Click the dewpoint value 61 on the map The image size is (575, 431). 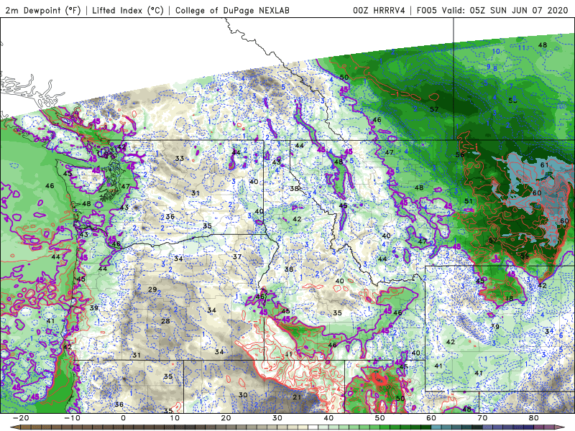(545, 165)
